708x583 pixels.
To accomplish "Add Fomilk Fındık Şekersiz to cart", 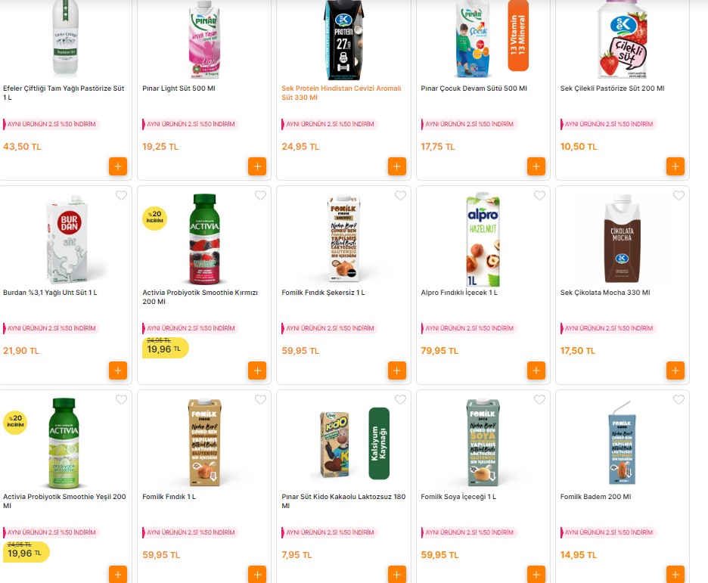I will (397, 371).
